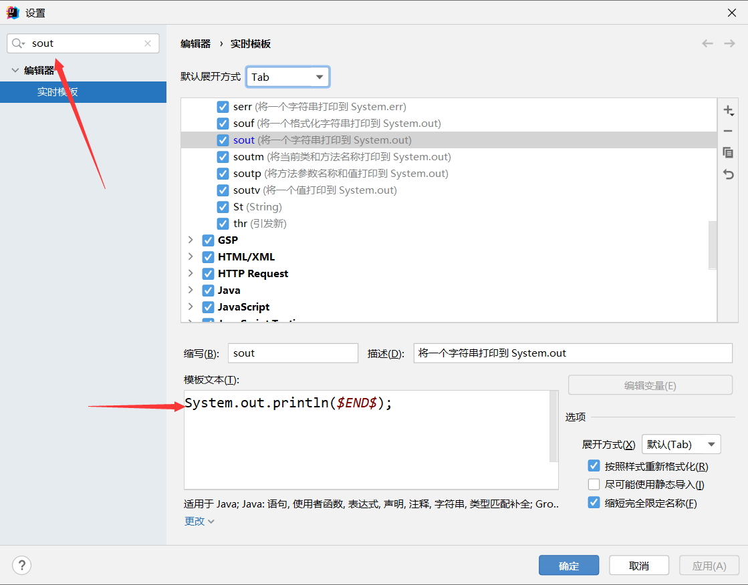This screenshot has width=748, height=585.
Task: Clear the search field using the X icon
Action: click(147, 43)
